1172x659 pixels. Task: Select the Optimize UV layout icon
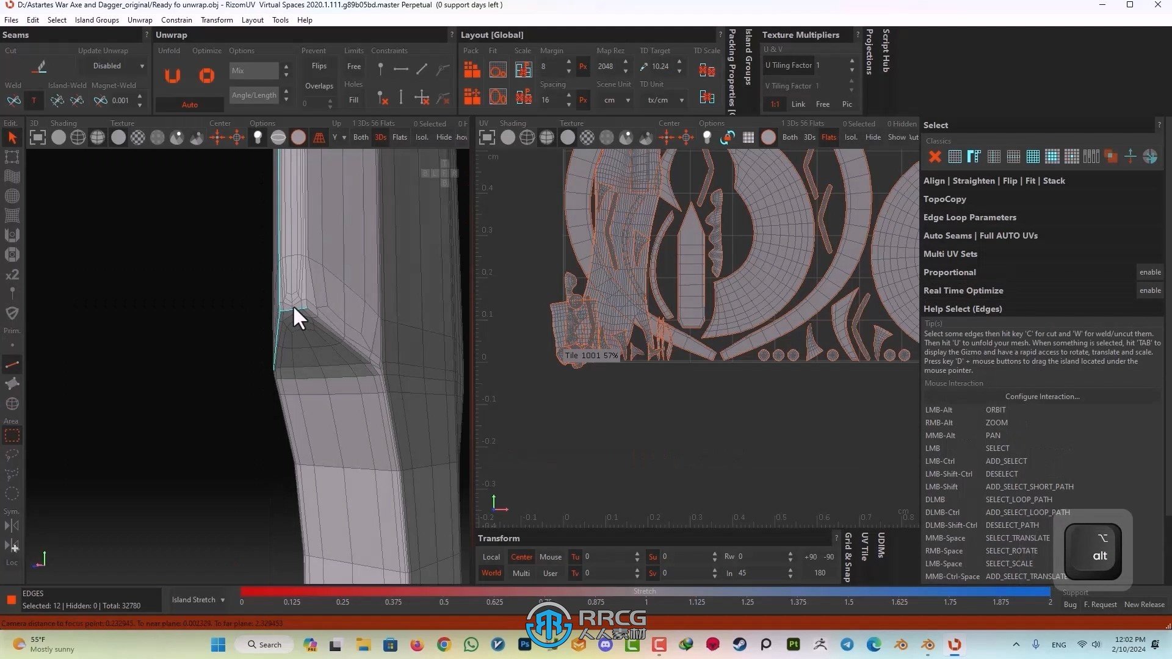coord(206,76)
